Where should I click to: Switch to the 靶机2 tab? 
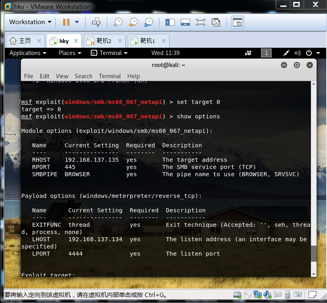click(x=104, y=41)
